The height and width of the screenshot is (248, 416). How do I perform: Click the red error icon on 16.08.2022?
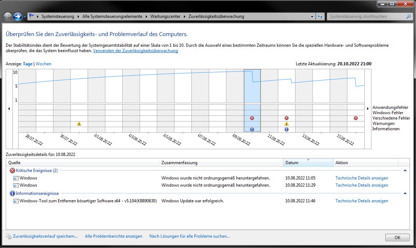tap(356, 118)
